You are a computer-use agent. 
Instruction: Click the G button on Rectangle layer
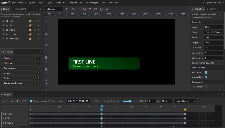34,39
